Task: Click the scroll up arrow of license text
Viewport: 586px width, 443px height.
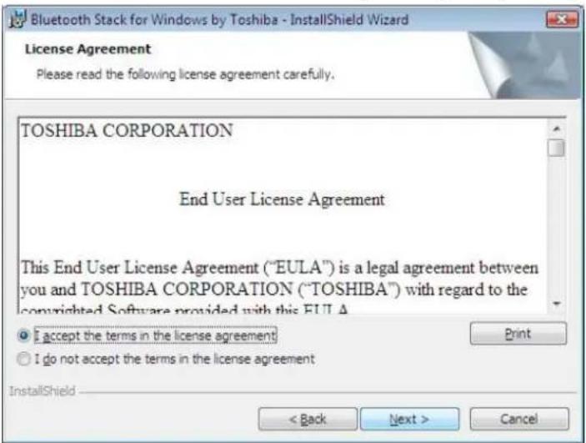Action: coord(557,129)
